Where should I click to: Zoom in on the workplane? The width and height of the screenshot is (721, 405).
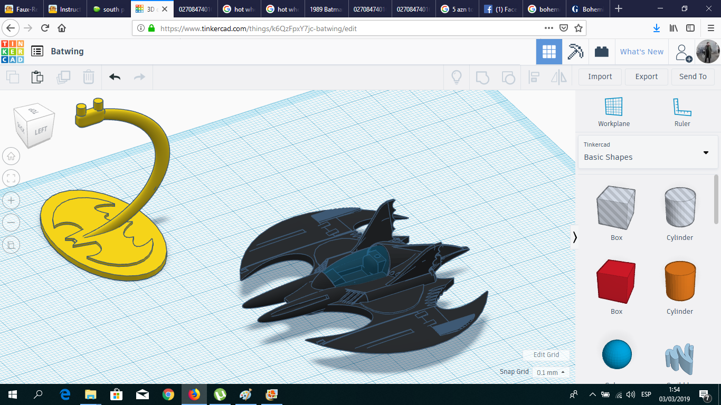coord(11,200)
